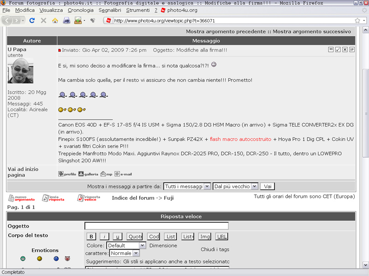Open the Cronologia menu
Screen dimensions: 369x276
[x=80, y=10]
